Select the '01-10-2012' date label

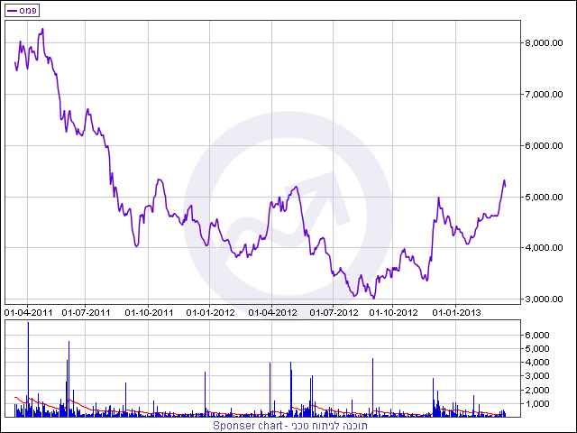pos(393,313)
